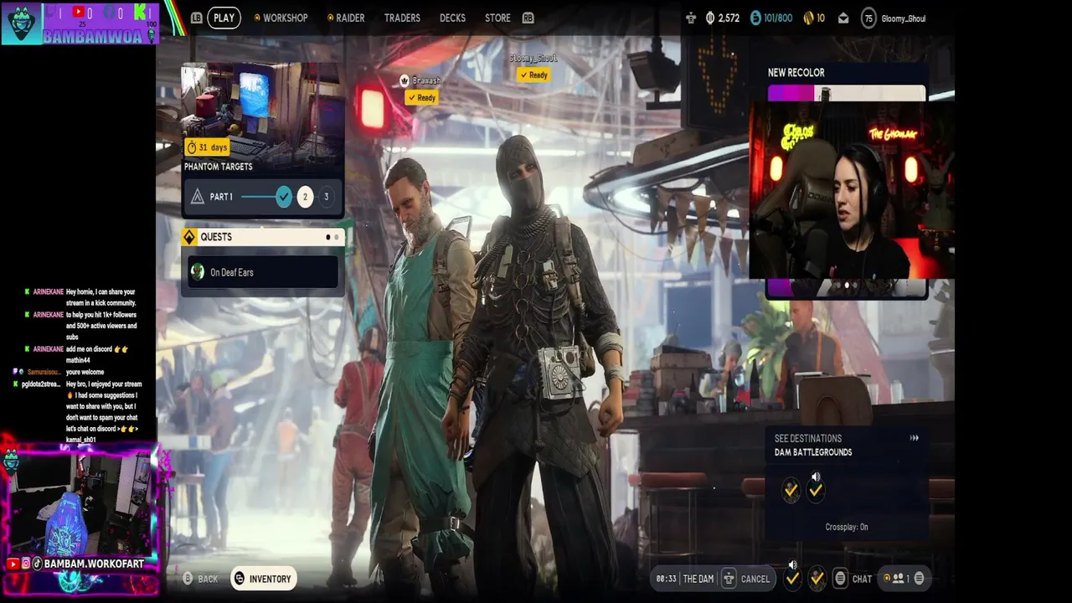
Task: Click Brawash's Ready status badge
Action: (x=423, y=98)
